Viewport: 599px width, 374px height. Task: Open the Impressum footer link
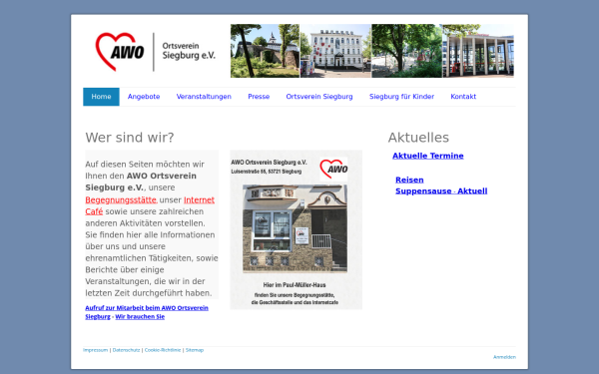point(96,350)
